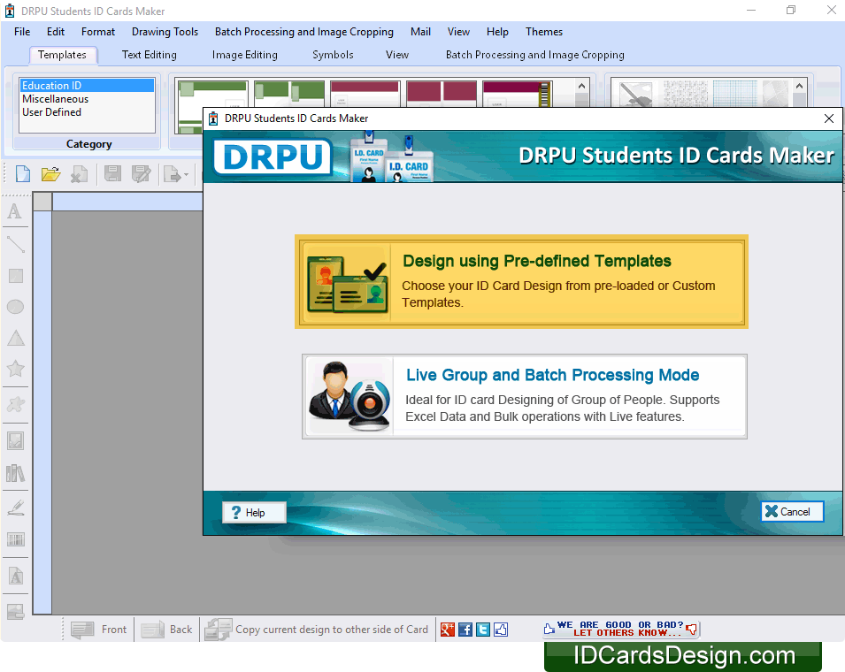Viewport: 845px width, 672px height.
Task: Open the Image Library books tool
Action: (x=16, y=473)
